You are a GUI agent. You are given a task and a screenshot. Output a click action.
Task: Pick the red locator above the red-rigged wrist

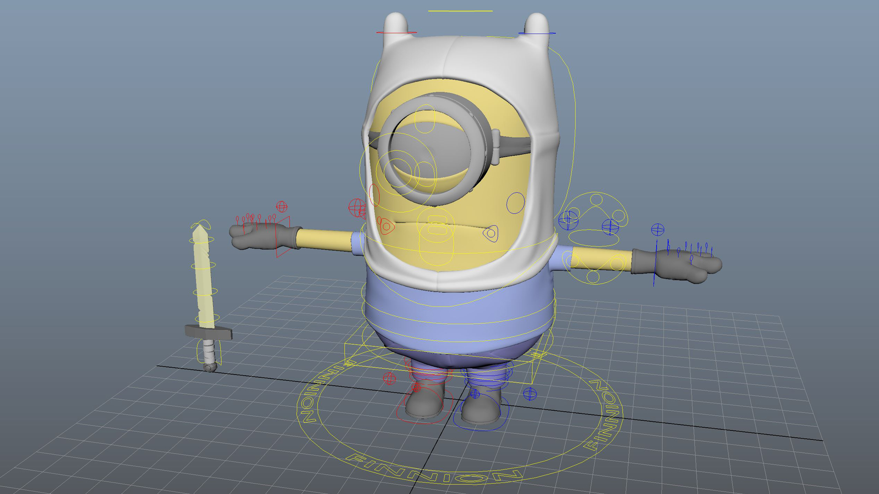pyautogui.click(x=282, y=207)
